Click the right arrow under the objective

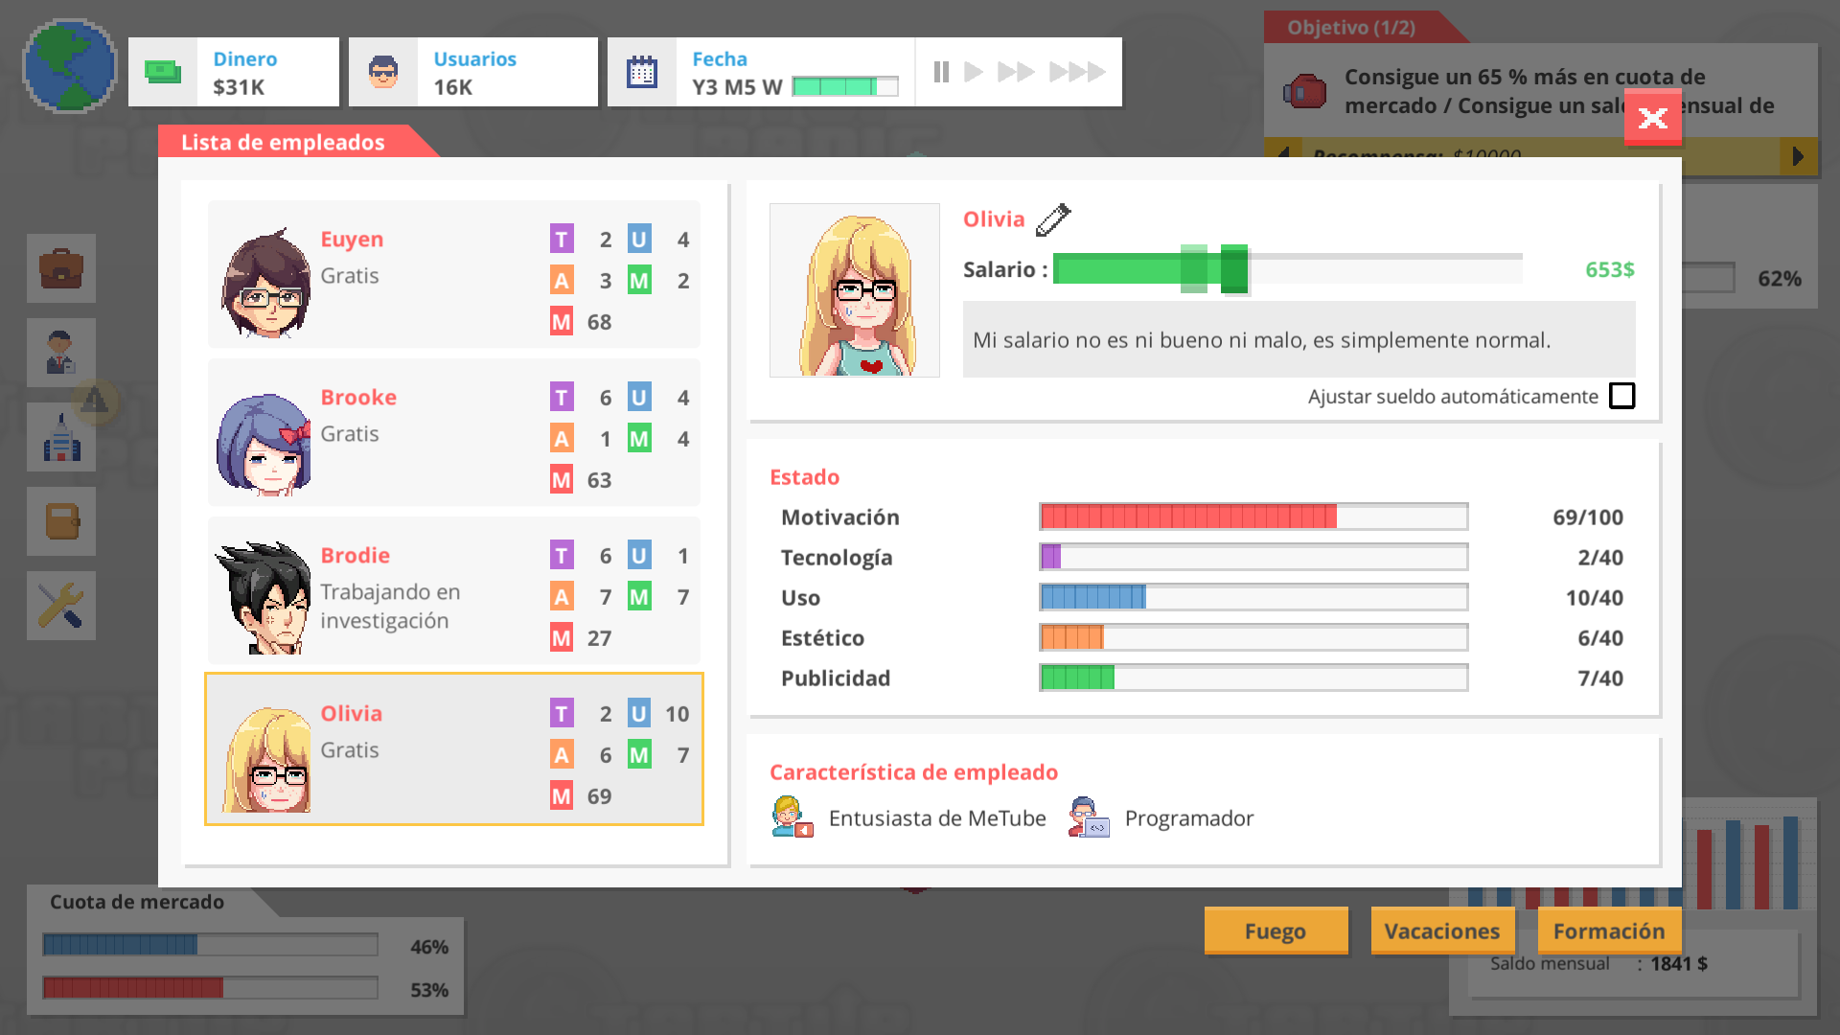coord(1800,156)
